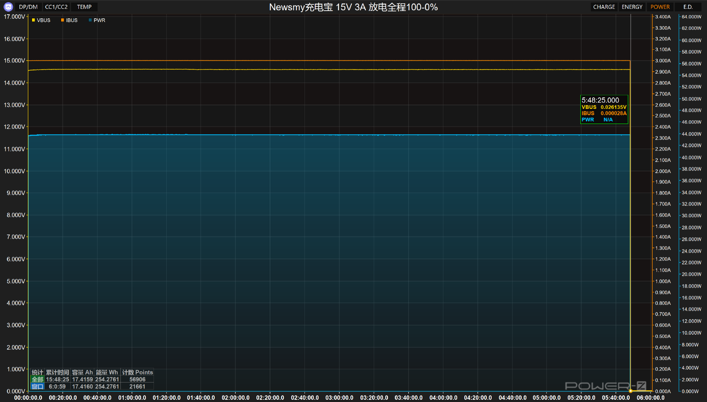Switch to the TEMP tab

[x=84, y=7]
